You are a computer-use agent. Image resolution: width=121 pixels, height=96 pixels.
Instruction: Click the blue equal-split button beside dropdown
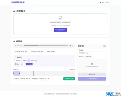click(x=29, y=64)
